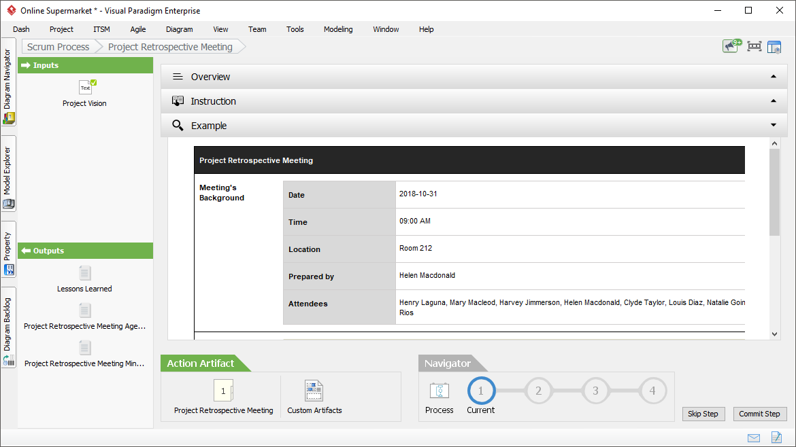This screenshot has height=447, width=796.
Task: Click the Inputs panel header
Action: 85,65
